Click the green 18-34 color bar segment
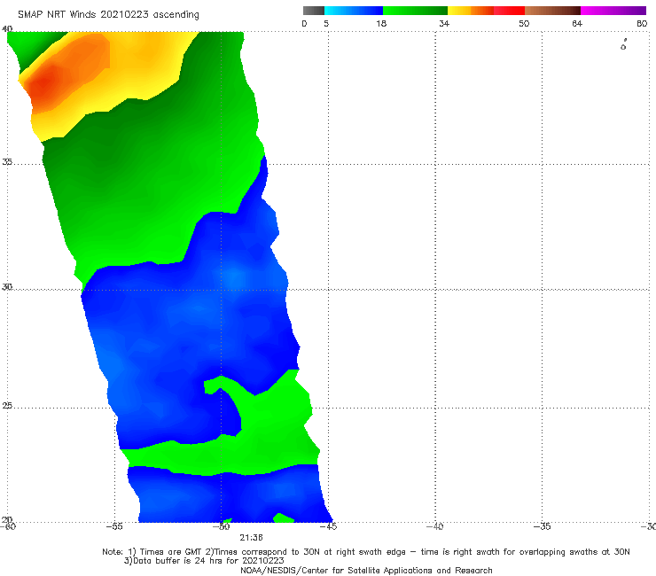The image size is (656, 576). (415, 11)
